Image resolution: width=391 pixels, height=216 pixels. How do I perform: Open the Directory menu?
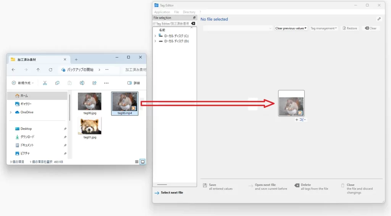click(189, 12)
